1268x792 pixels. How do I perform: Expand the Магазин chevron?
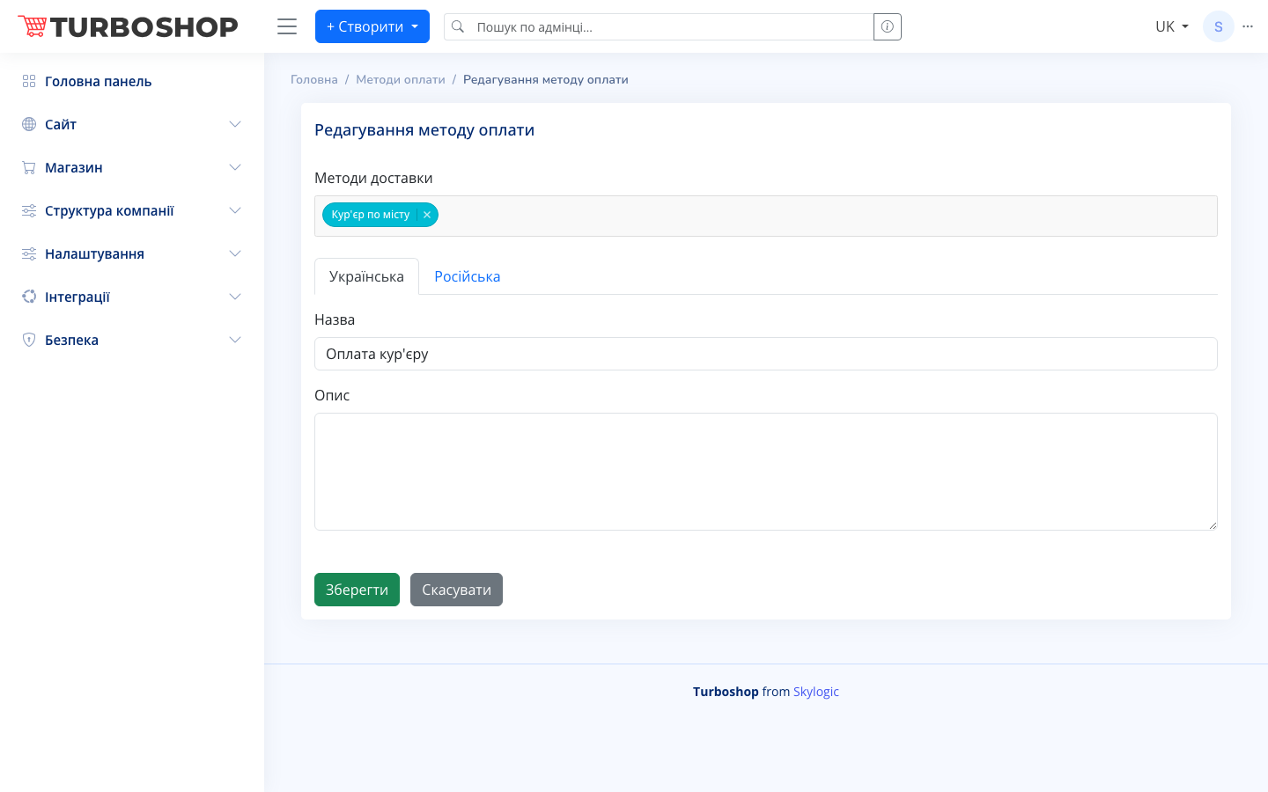coord(235,167)
